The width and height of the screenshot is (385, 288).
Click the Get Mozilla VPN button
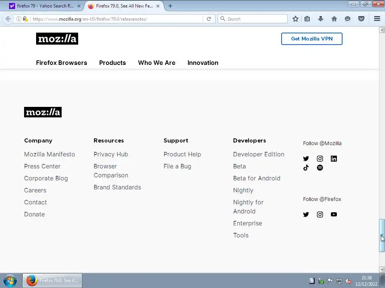312,39
